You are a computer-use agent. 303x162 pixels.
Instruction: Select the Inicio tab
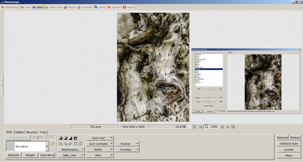click(9, 132)
